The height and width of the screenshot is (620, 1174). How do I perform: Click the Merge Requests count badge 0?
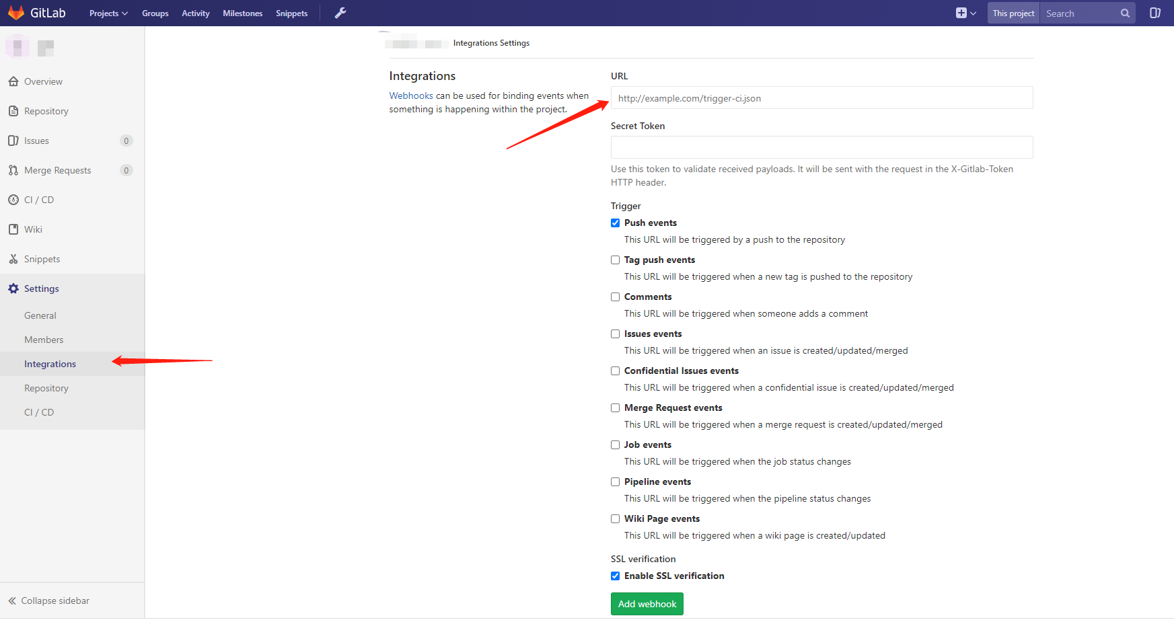tap(126, 170)
